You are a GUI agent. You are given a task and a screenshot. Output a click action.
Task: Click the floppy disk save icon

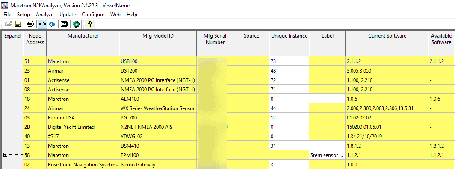tap(18, 24)
